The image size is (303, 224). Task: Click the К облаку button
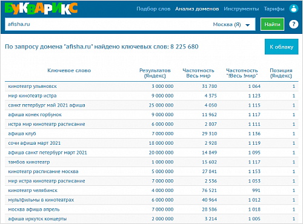click(x=282, y=47)
